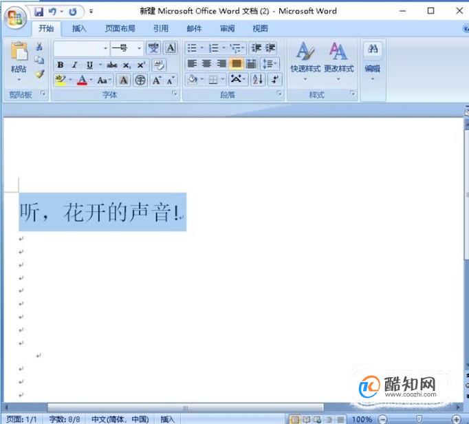
Task: Toggle italic formatting
Action: [75, 65]
